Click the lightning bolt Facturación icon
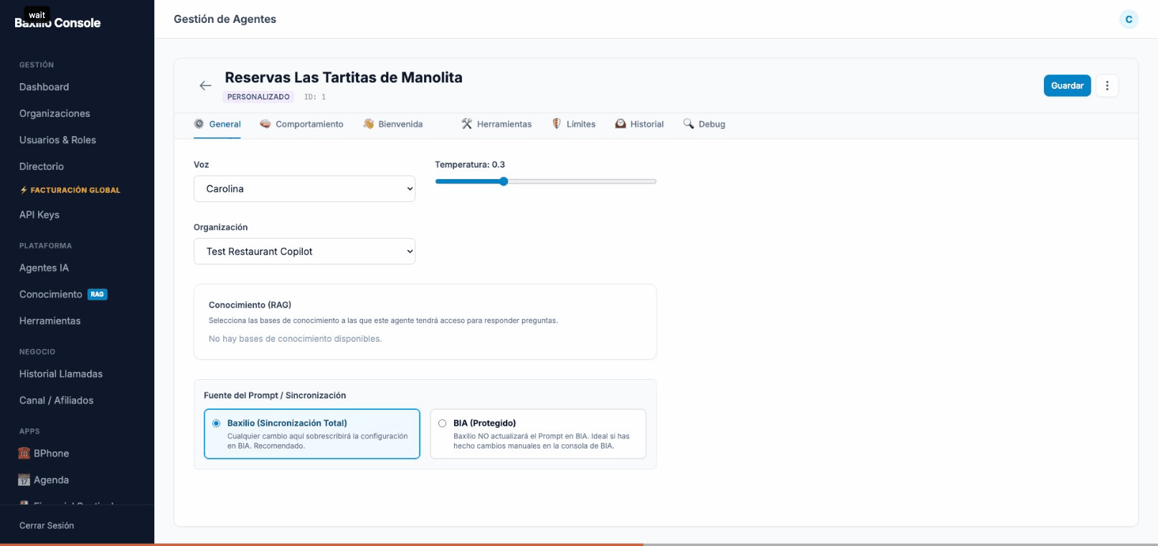This screenshot has height=546, width=1158. click(x=24, y=190)
